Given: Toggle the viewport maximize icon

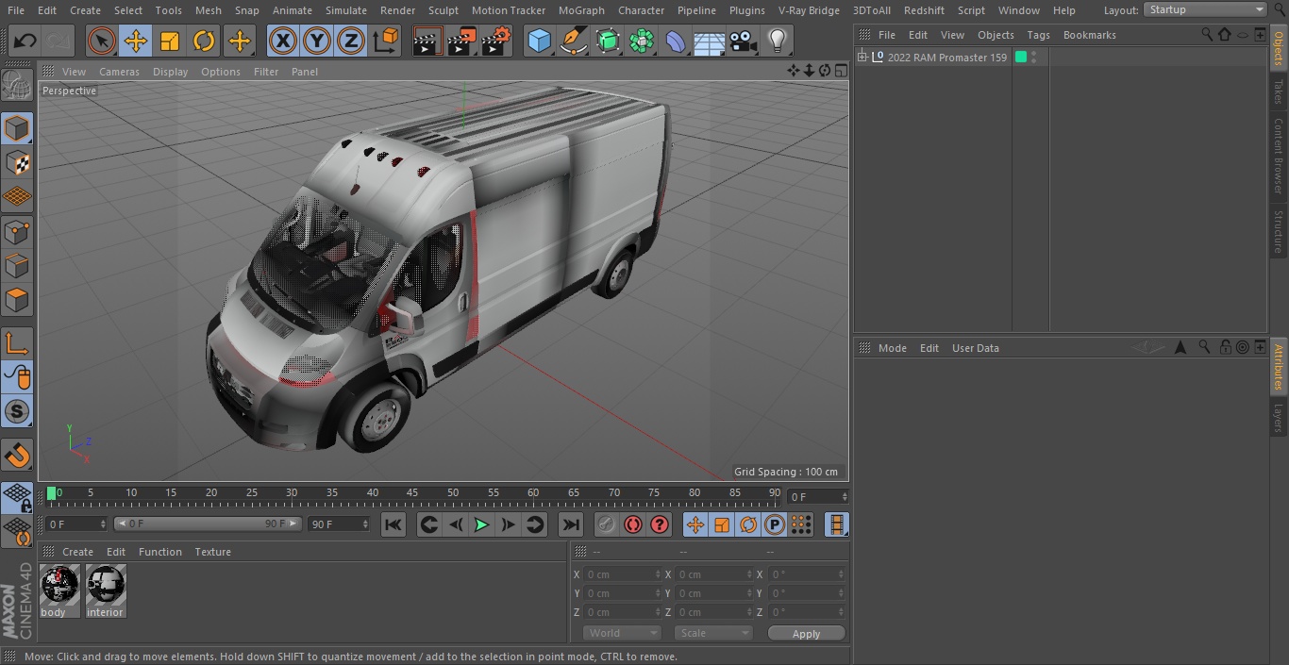Looking at the screenshot, I should [840, 72].
